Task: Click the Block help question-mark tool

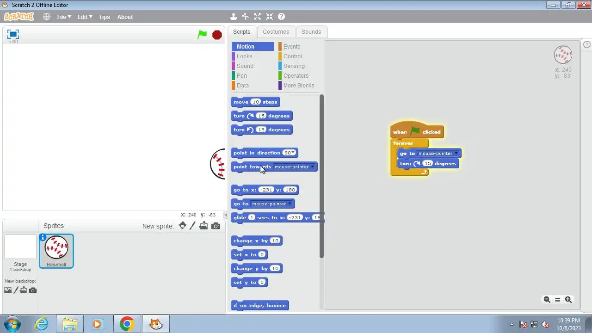Action: (281, 17)
